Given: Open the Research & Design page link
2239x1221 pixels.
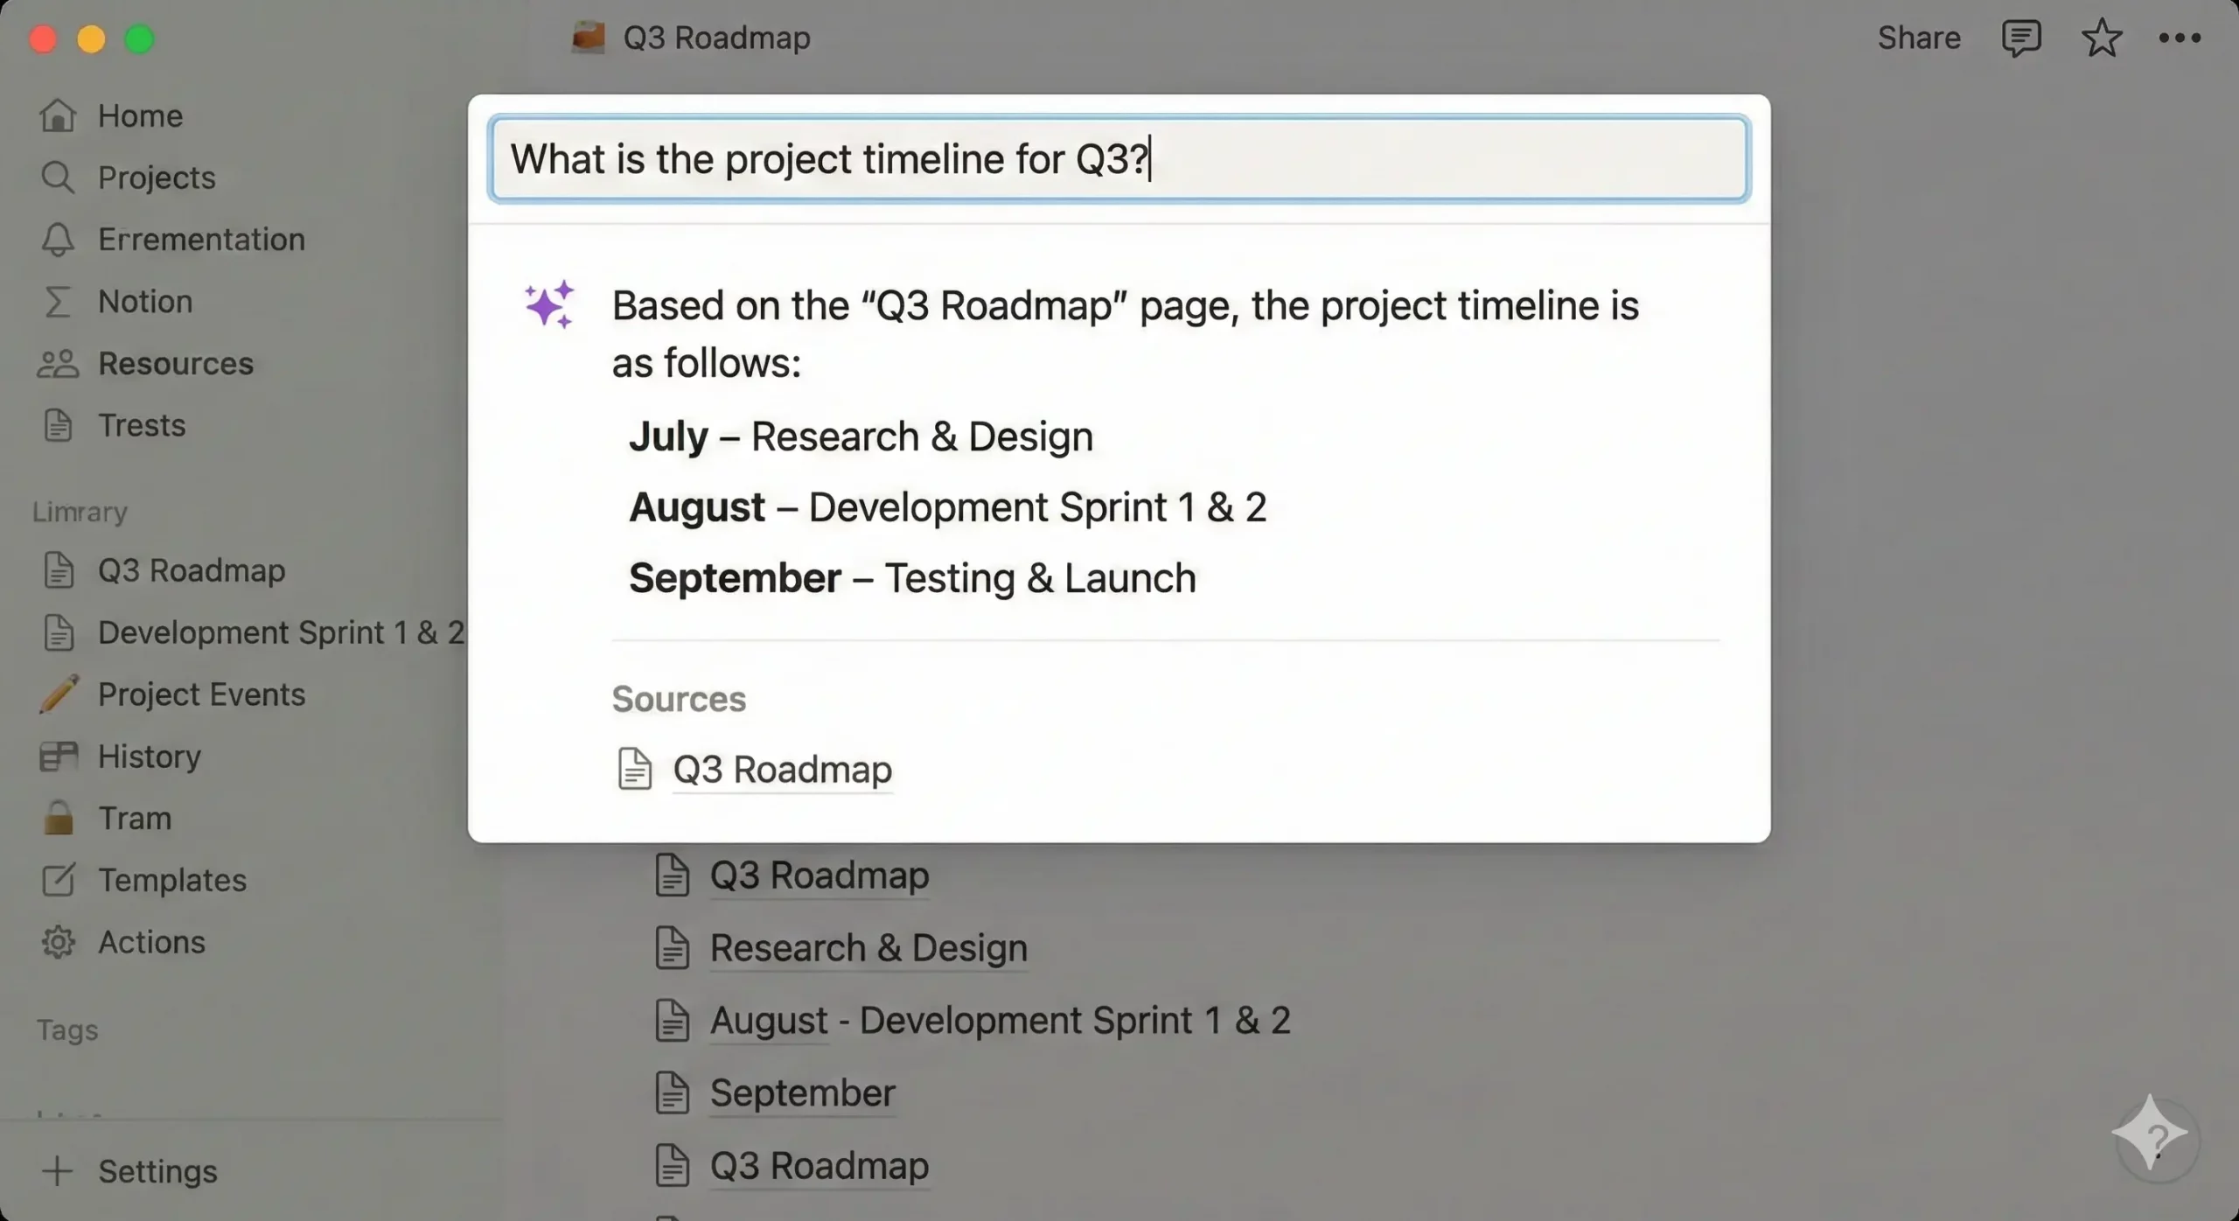Looking at the screenshot, I should (868, 948).
